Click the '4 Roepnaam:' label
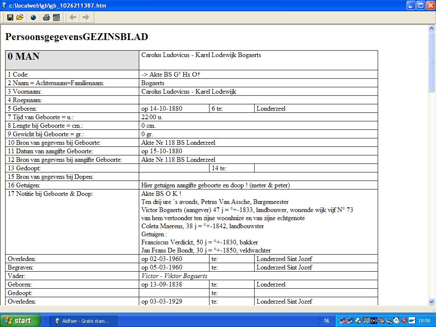The image size is (436, 327). pyautogui.click(x=25, y=100)
